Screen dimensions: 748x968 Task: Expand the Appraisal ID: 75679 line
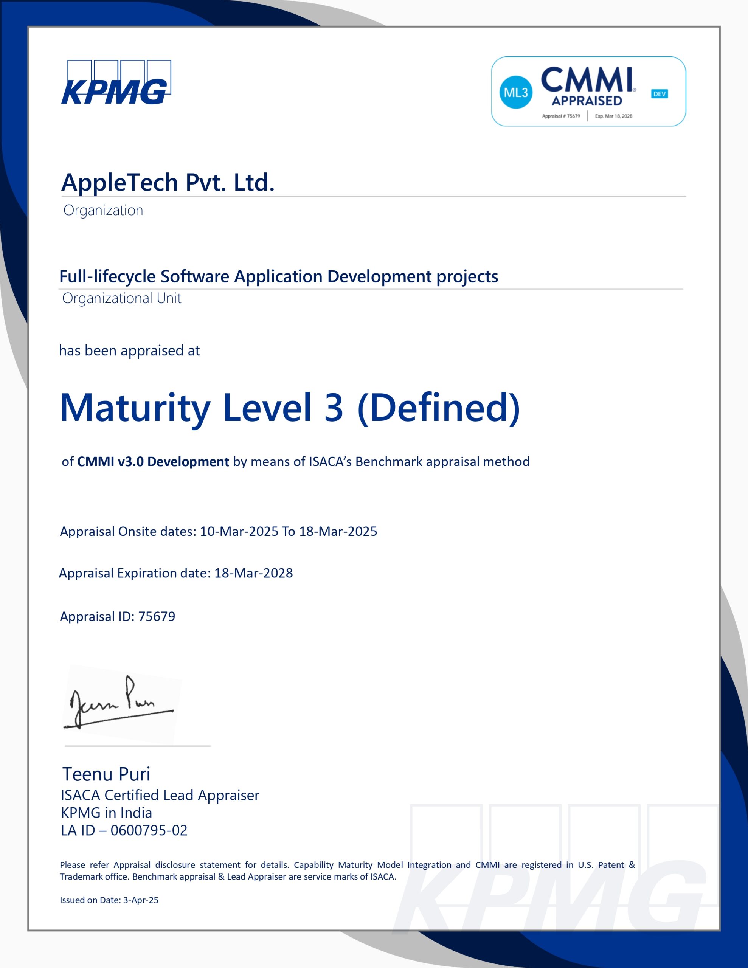[117, 616]
